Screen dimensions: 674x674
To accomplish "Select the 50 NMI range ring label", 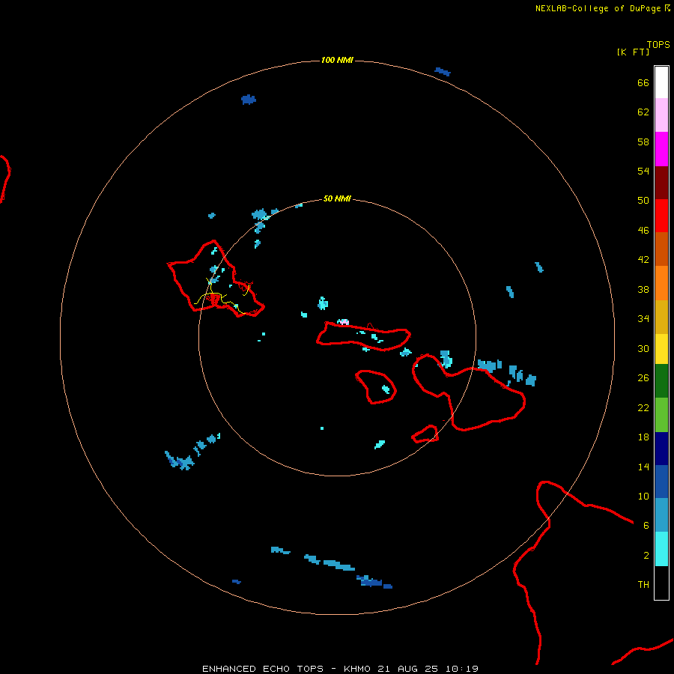I will [x=337, y=198].
